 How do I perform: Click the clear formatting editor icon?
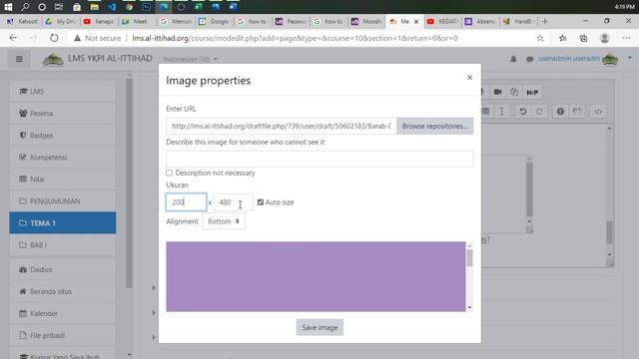point(501,111)
